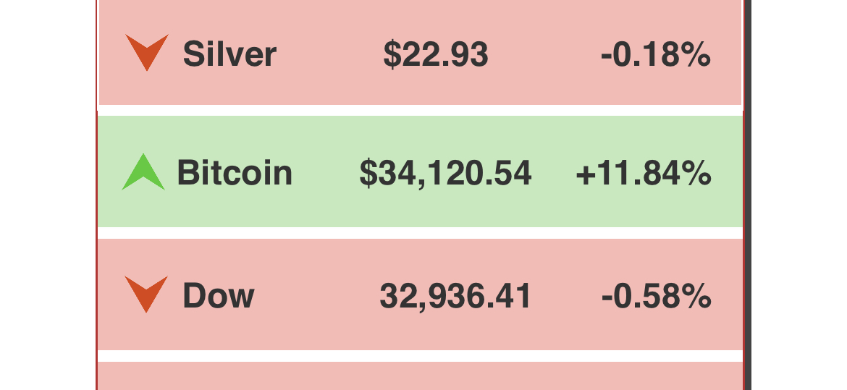Click the green up arrow beside Bitcoin
This screenshot has height=390, width=847.
click(x=143, y=171)
